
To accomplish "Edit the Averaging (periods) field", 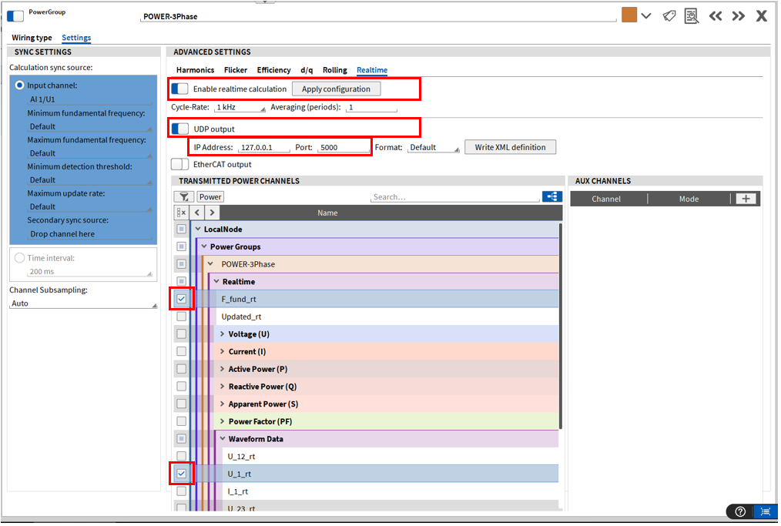I will [371, 107].
